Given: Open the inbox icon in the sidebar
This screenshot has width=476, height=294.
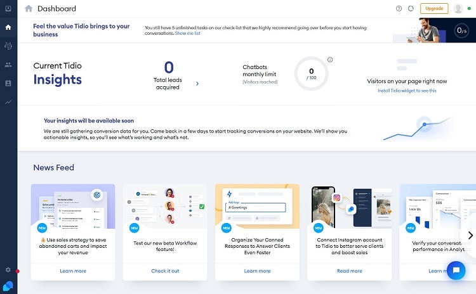Looking at the screenshot, I should pos(8,8).
